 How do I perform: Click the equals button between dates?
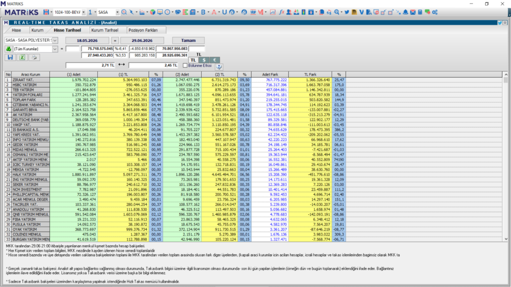tap(115, 40)
